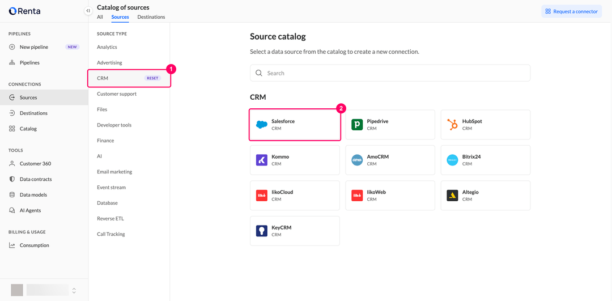The width and height of the screenshot is (612, 301).
Task: Open Pipelines in the sidebar
Action: (x=44, y=62)
